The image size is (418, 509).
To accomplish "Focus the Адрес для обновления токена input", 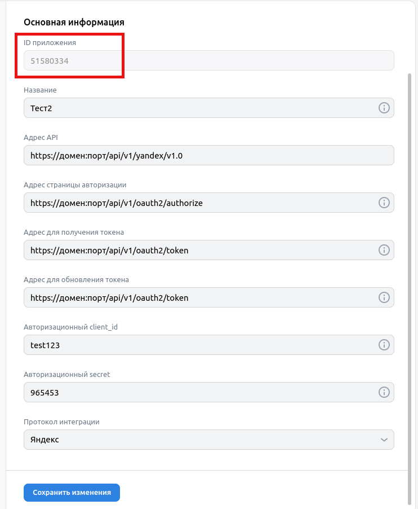I will coord(197,297).
